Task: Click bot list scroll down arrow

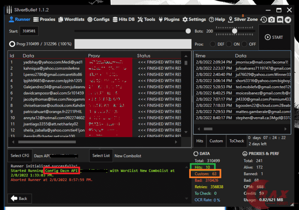Action: point(186,132)
